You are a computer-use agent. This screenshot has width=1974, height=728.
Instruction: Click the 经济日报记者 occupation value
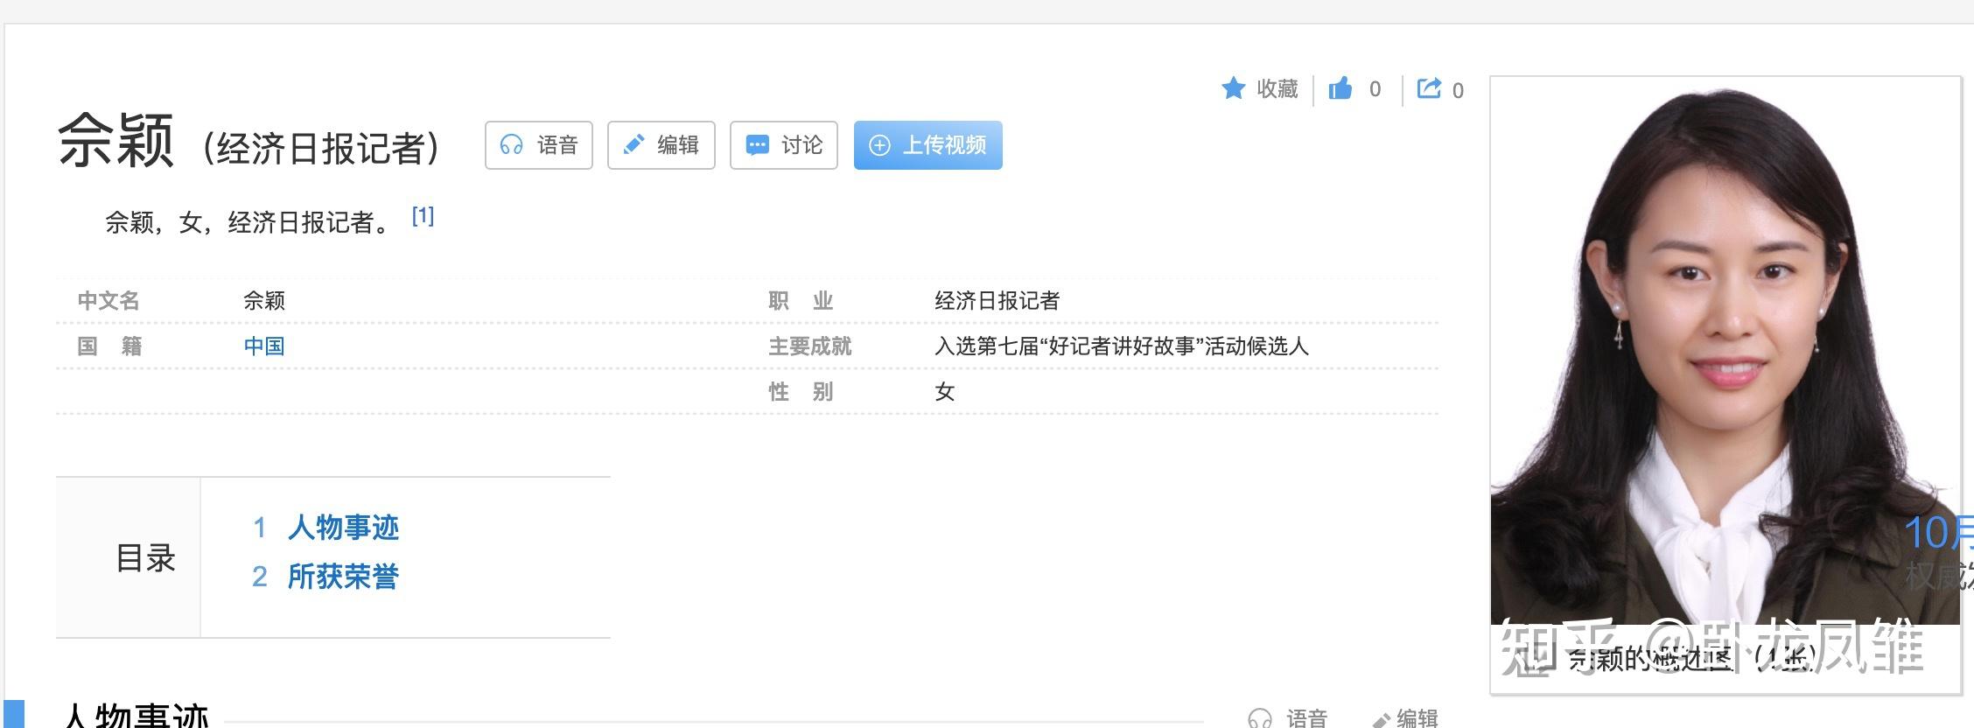[997, 301]
